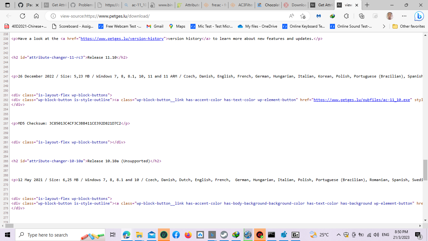Toggle the add-to-favorites star in the address bar
Screen dimensions: 428x241
click(x=303, y=15)
